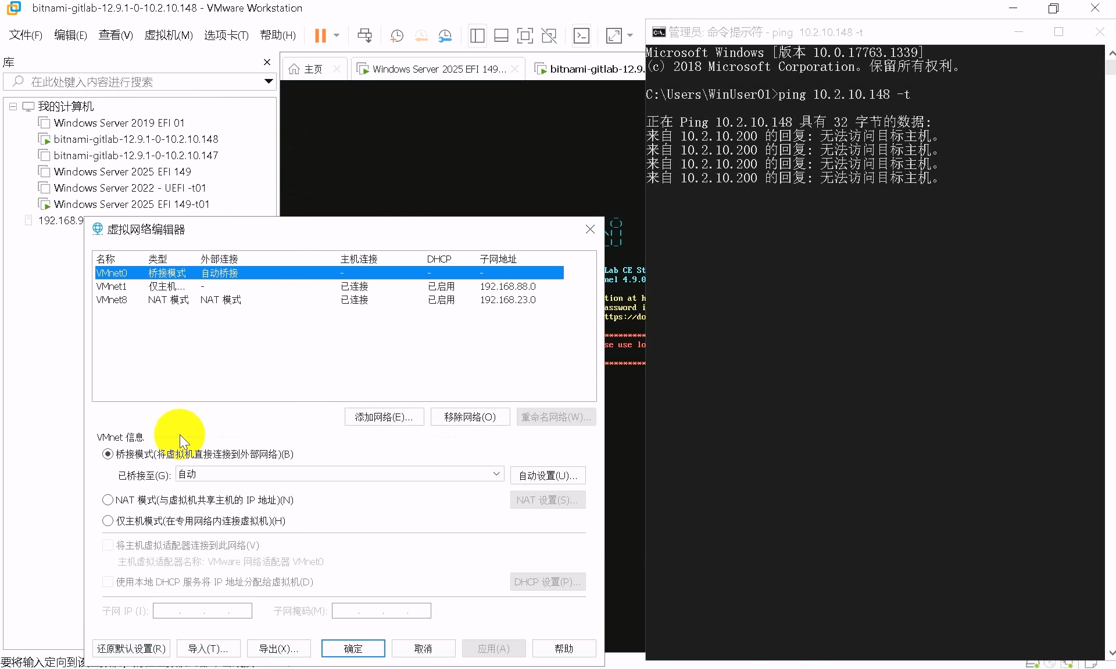Click the 确定 button
Image resolution: width=1116 pixels, height=669 pixels.
coord(353,649)
